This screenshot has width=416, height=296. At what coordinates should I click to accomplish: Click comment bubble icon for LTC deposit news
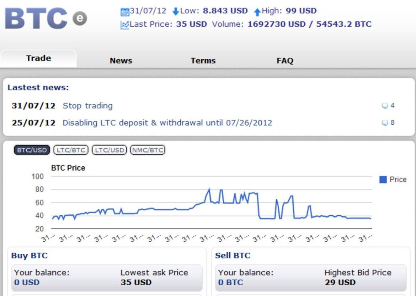point(384,123)
